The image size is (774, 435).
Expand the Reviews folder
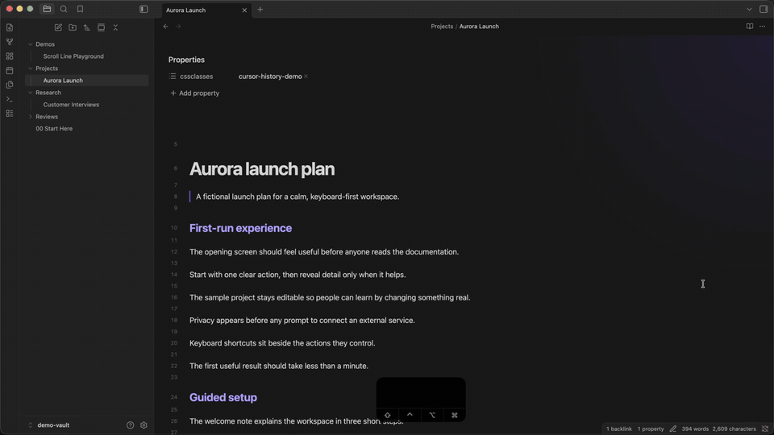pyautogui.click(x=31, y=117)
